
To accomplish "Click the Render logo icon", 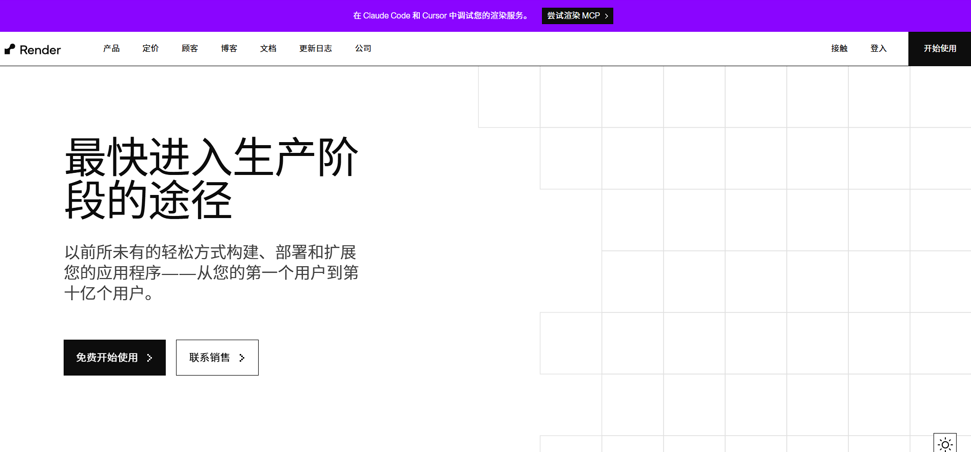I will click(x=10, y=49).
